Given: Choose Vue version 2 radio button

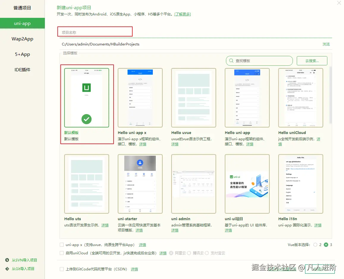Looking at the screenshot, I should pyautogui.click(x=315, y=245).
